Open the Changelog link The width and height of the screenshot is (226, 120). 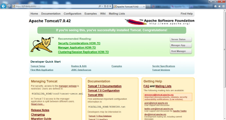(38, 114)
